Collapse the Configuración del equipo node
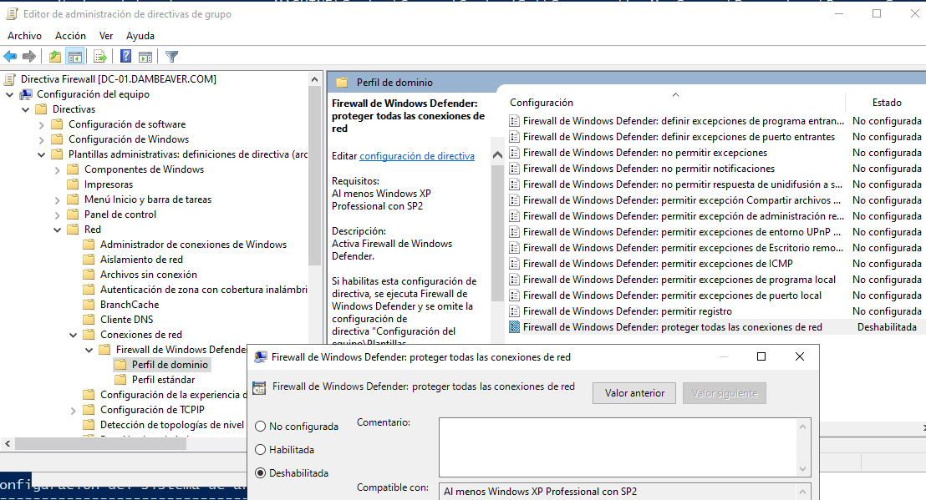The width and height of the screenshot is (926, 500). click(x=9, y=94)
